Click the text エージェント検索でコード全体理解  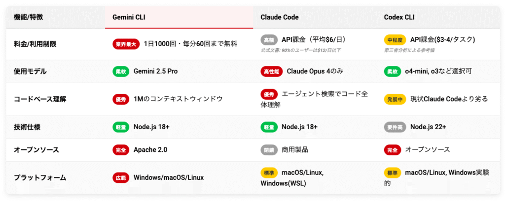[314, 99]
